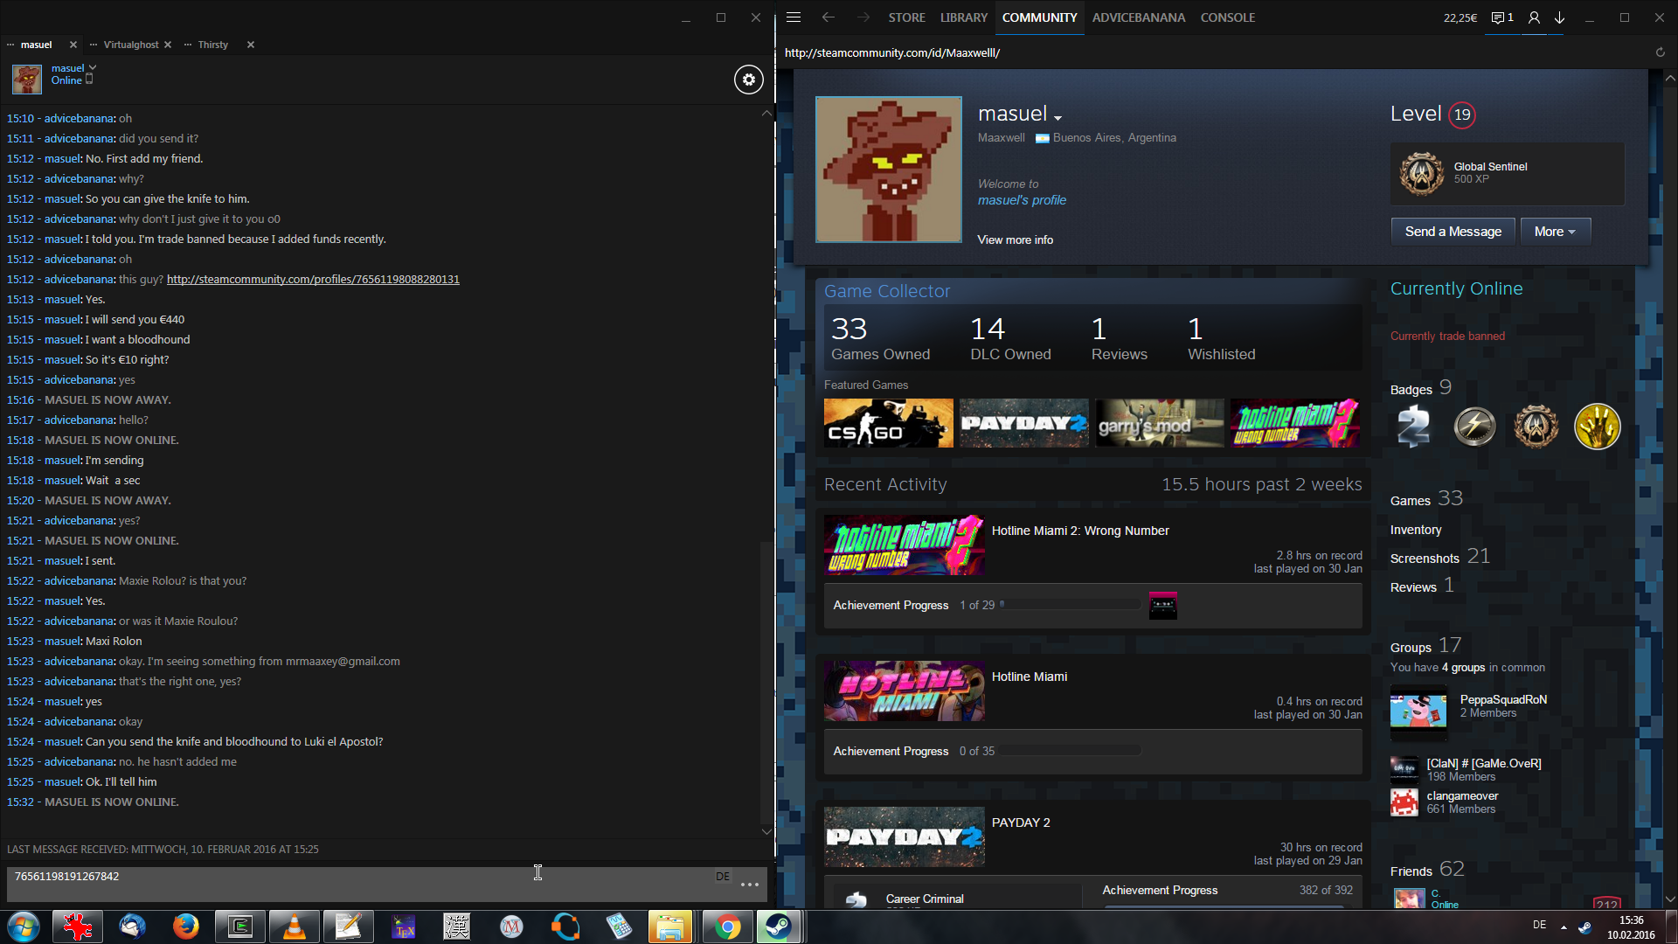This screenshot has height=944, width=1678.
Task: Open the Steam hamburger menu
Action: click(x=794, y=17)
